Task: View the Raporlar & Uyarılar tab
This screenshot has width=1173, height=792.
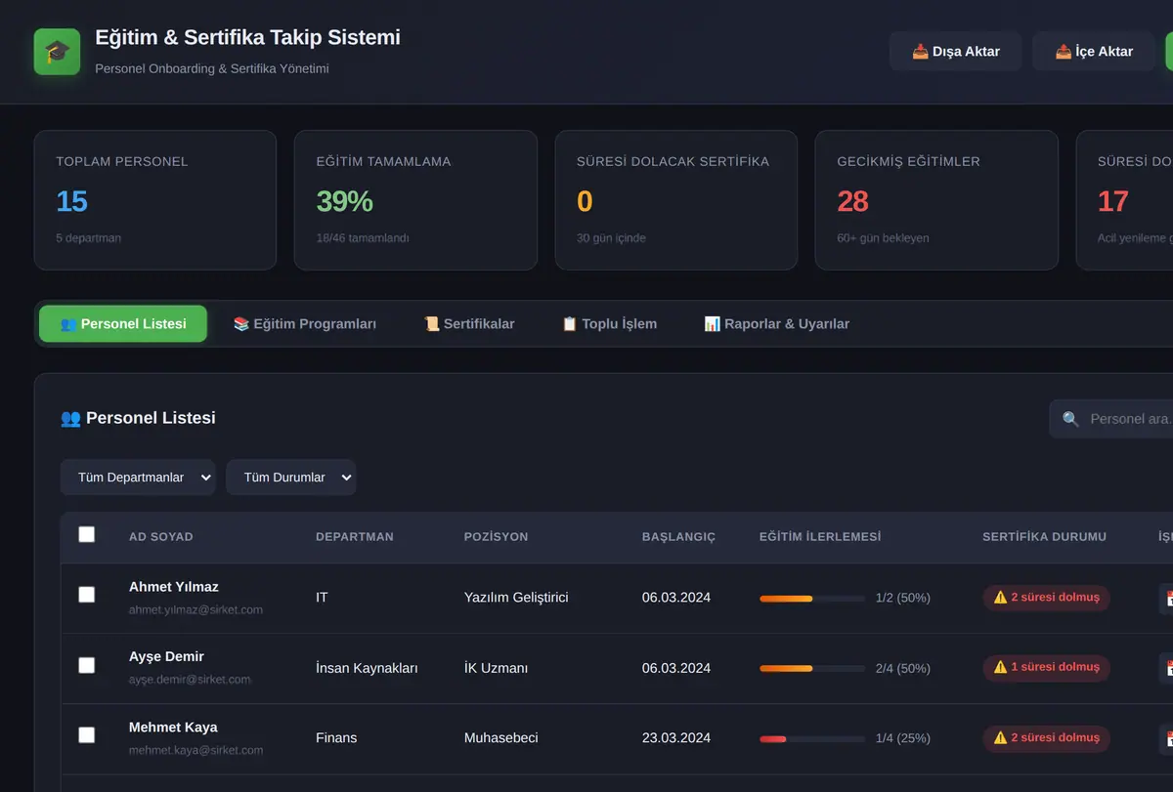Action: (x=777, y=324)
